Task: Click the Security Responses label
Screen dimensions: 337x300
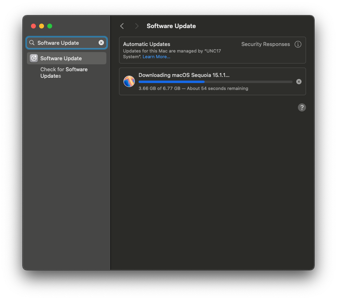Action: pyautogui.click(x=265, y=44)
